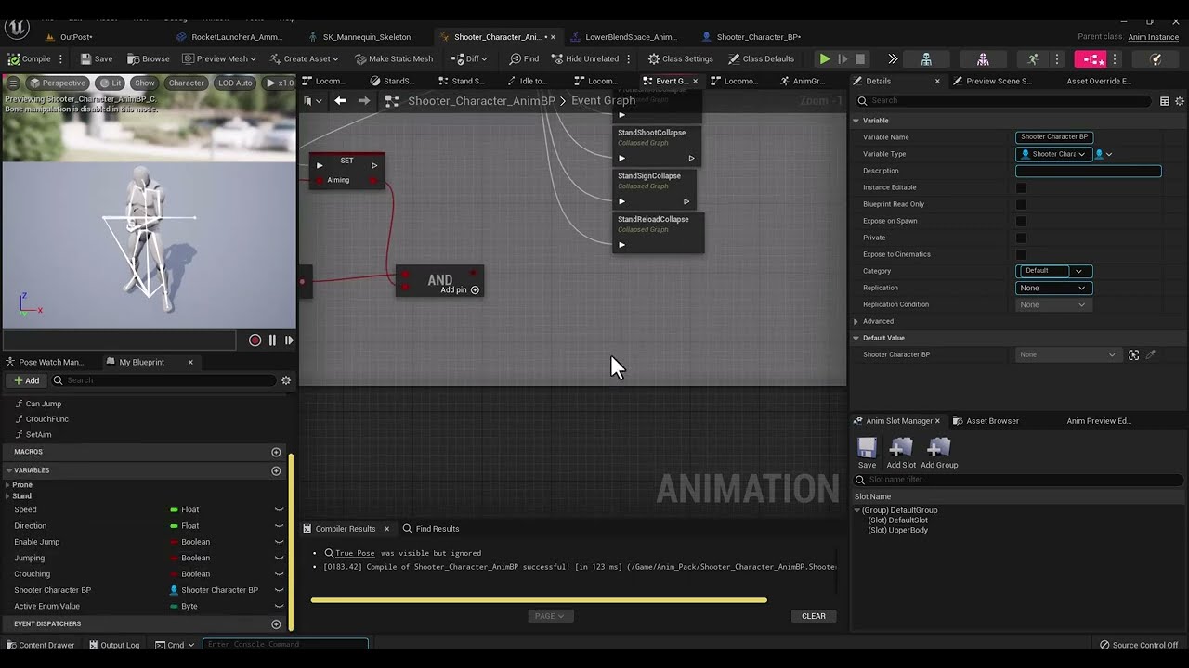Screen dimensions: 1189x668
Task: Click My Blueprint search field
Action: click(163, 380)
